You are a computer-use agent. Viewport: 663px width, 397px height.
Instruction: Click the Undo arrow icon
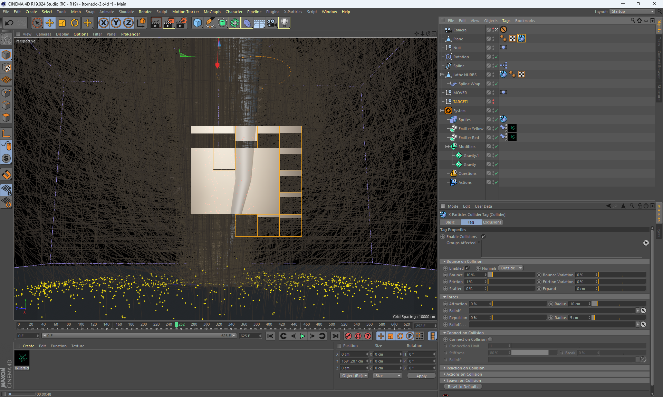(9, 23)
